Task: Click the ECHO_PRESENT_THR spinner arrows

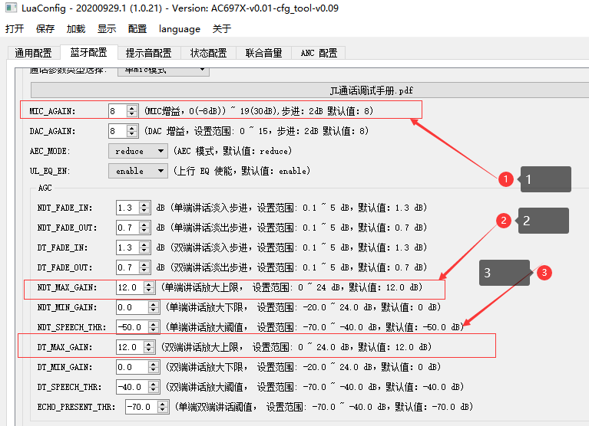Action: (x=162, y=407)
